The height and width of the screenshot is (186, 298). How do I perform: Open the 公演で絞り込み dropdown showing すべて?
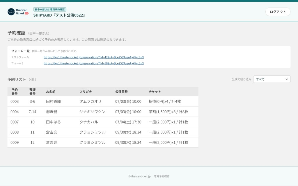(272, 79)
